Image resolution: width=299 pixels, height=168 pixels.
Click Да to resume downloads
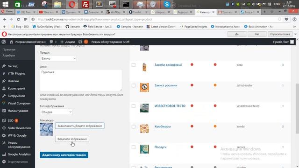237,34
